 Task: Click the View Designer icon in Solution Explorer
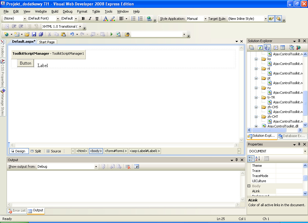pos(283,47)
